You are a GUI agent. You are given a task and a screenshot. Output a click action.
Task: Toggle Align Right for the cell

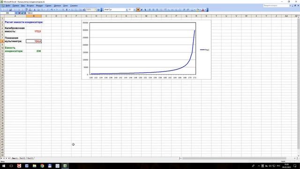(x=157, y=9)
